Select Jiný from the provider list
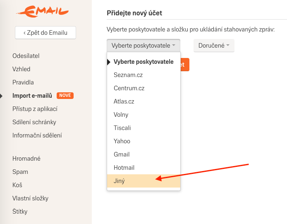 tap(143, 181)
